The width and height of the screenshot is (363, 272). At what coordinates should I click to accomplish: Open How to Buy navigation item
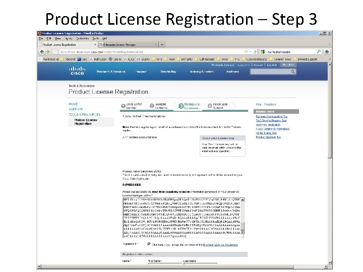(x=168, y=72)
